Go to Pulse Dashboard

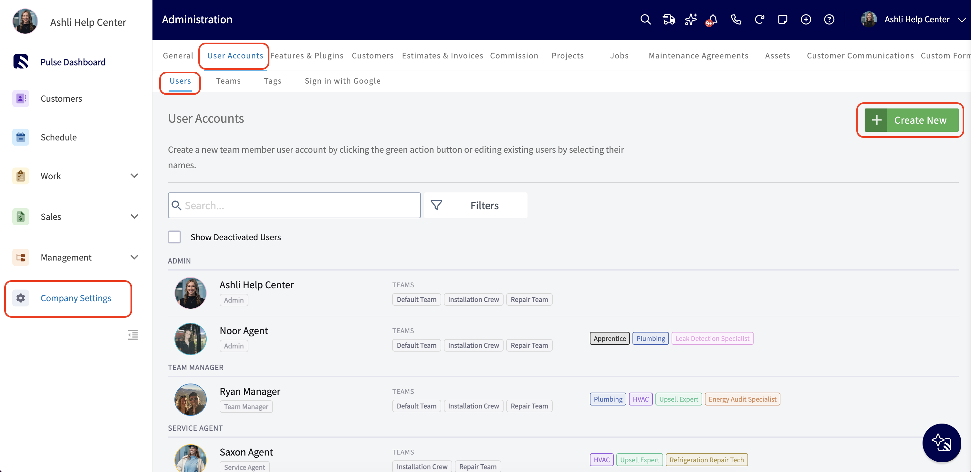click(73, 62)
